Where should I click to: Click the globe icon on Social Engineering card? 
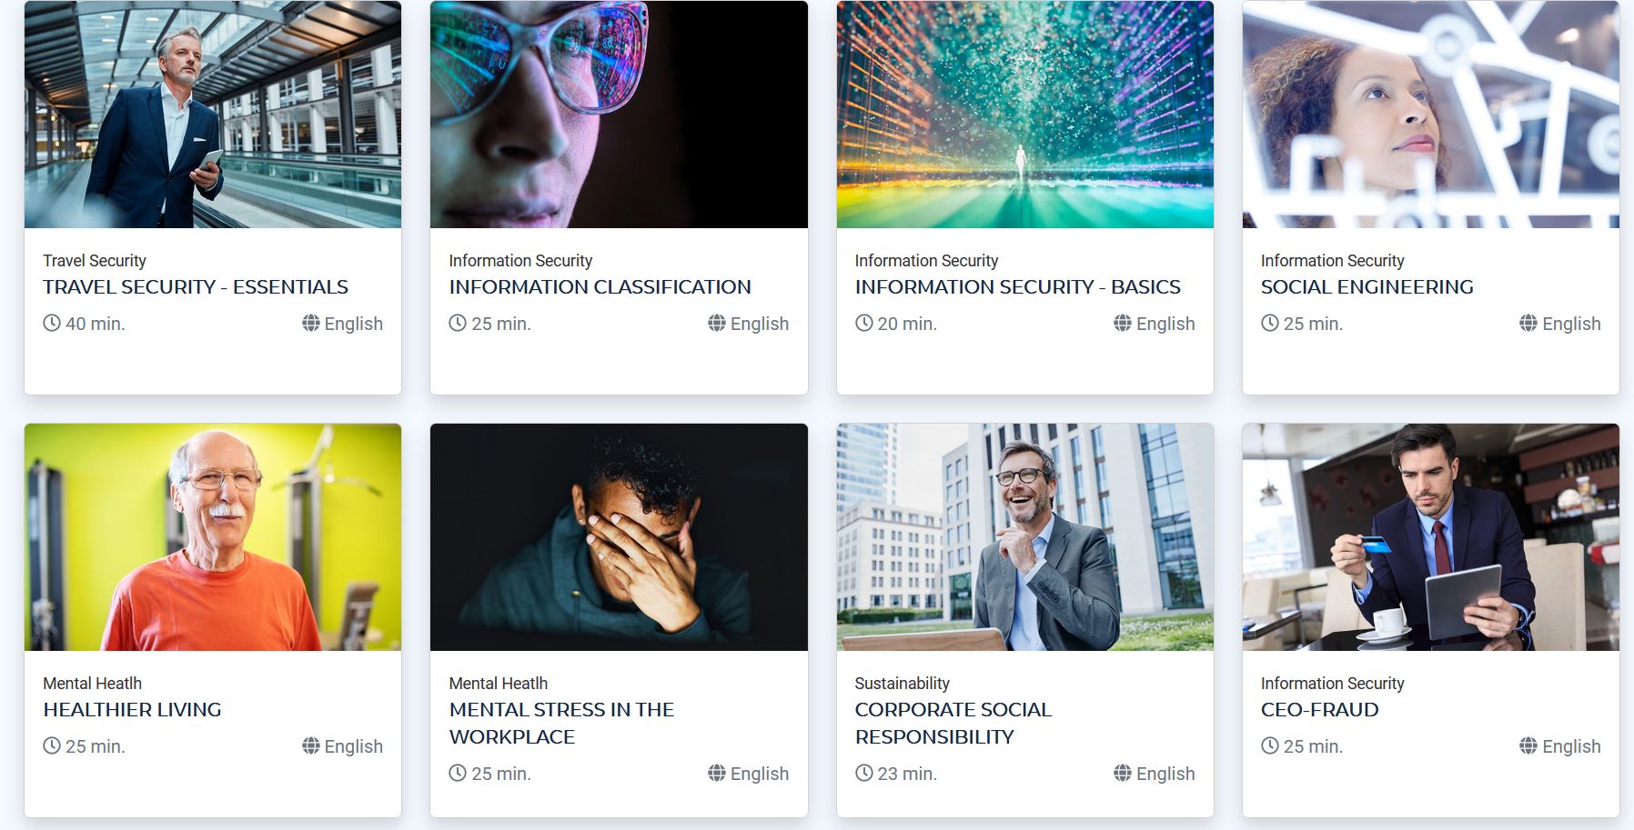pos(1528,323)
